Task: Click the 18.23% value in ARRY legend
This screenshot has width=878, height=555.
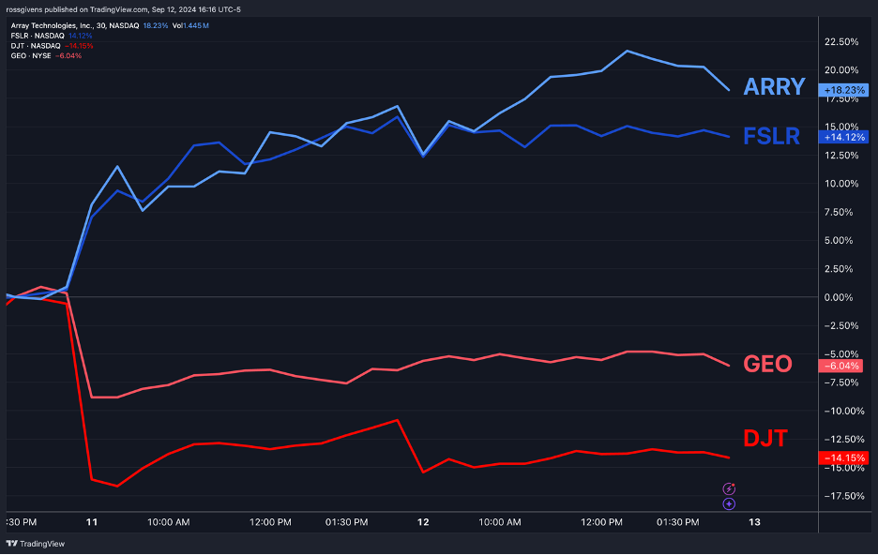Action: [155, 25]
